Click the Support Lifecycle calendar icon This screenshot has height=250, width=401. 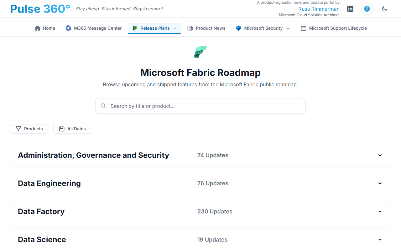304,28
